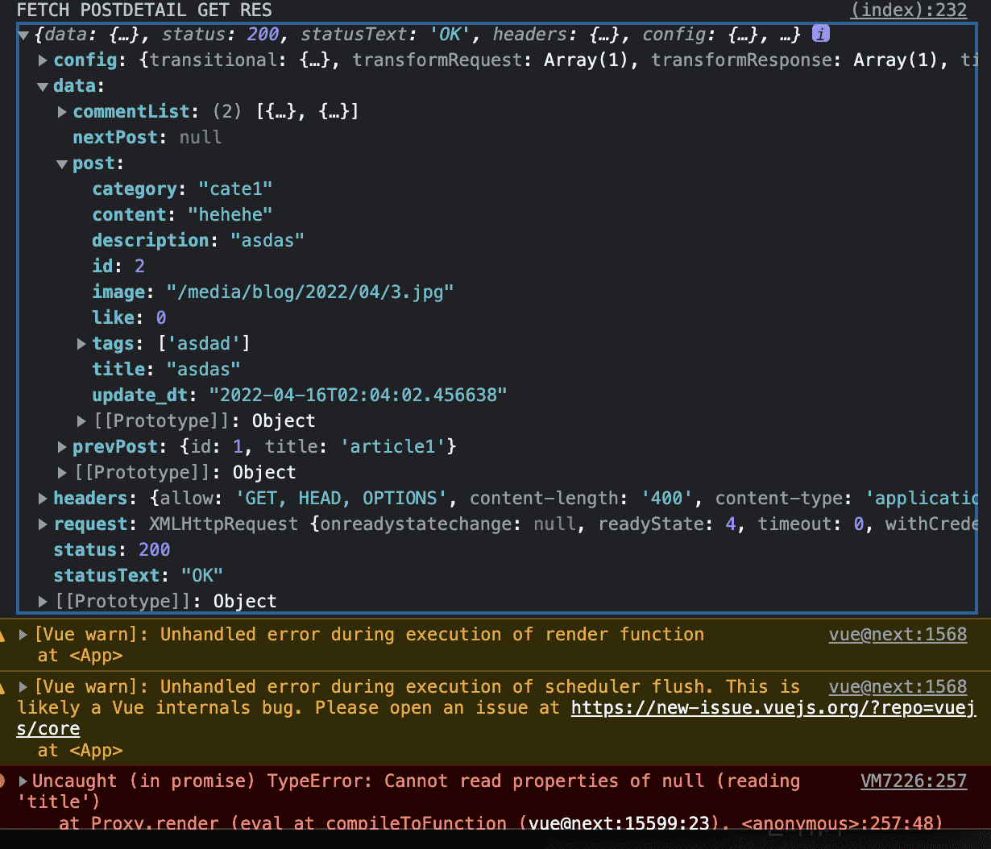Expand the prevPost object
This screenshot has width=991, height=849.
62,447
